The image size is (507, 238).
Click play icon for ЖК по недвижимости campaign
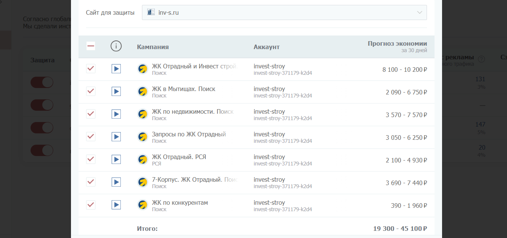[116, 114]
